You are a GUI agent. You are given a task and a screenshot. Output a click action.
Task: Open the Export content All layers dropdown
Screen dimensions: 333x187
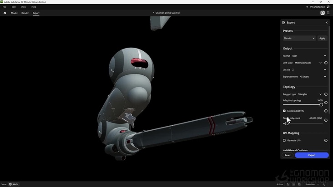pyautogui.click(x=313, y=77)
